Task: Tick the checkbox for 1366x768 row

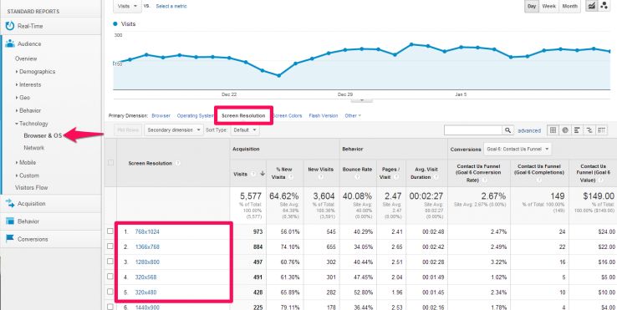Action: tap(110, 246)
